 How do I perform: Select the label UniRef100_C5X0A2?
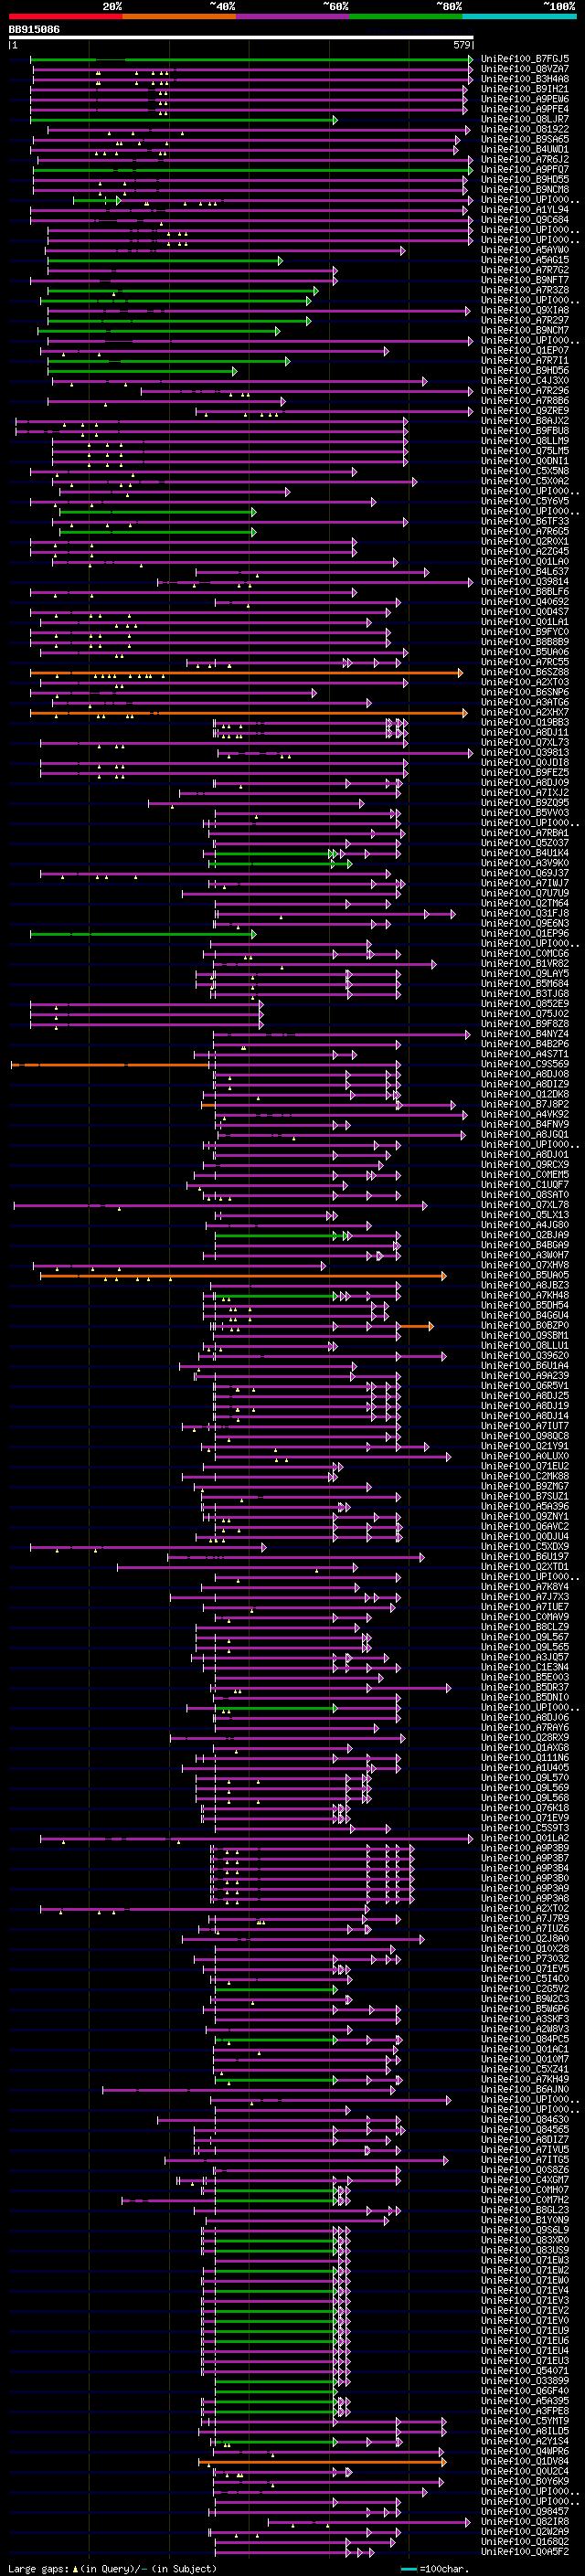coord(525,482)
